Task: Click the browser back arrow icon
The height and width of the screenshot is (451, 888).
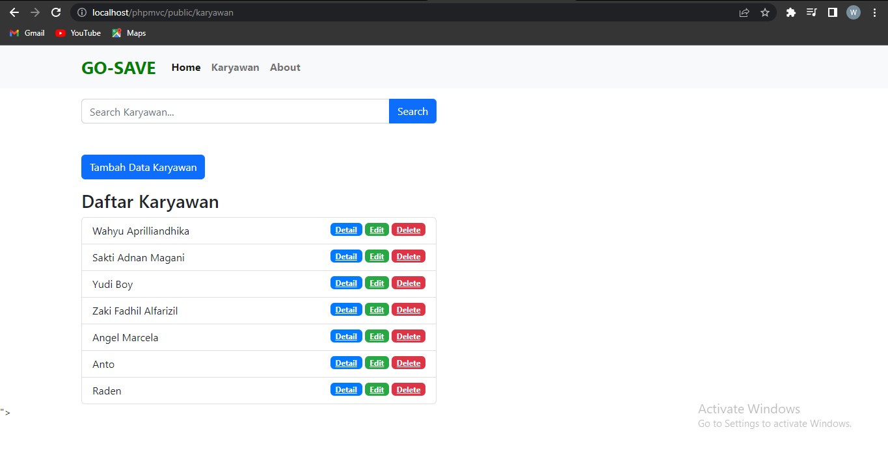Action: [14, 12]
